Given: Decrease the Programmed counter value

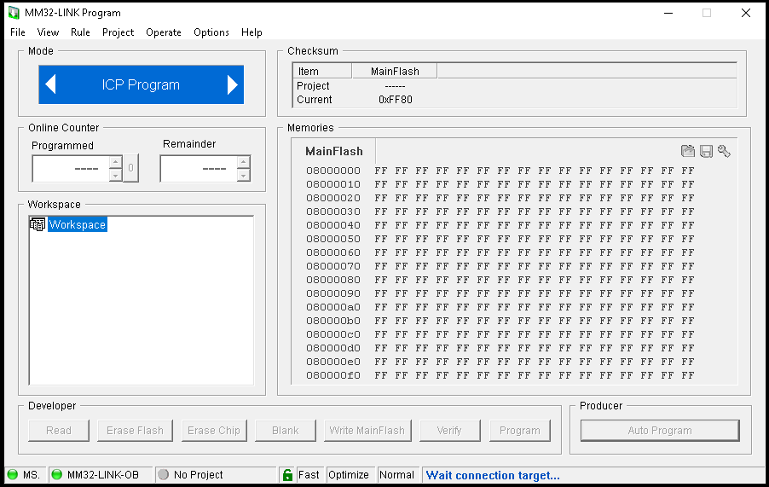Looking at the screenshot, I should click(115, 175).
